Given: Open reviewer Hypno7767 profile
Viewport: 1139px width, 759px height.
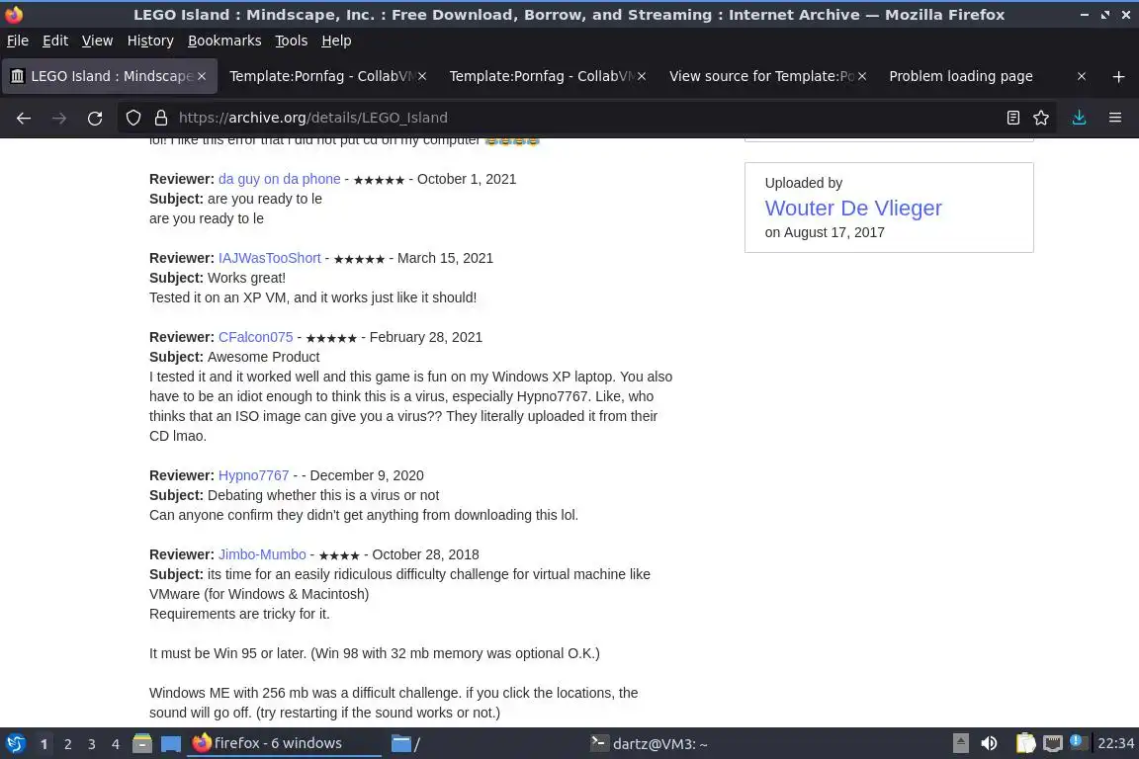Looking at the screenshot, I should pos(253,475).
